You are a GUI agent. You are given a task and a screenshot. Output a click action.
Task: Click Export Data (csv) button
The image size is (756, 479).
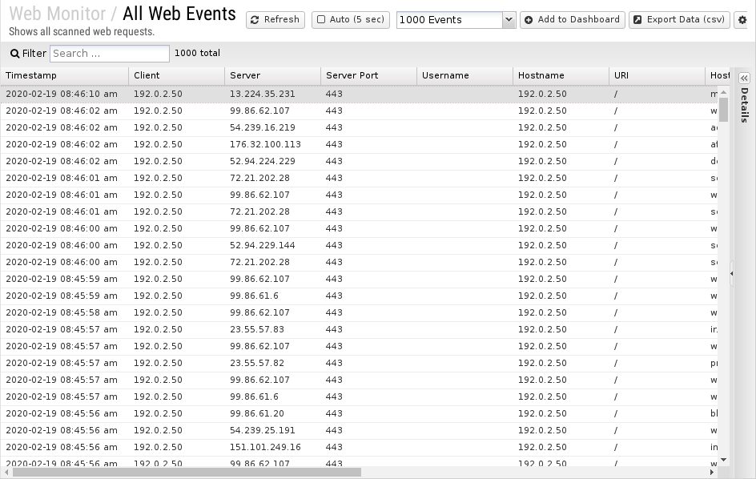[x=679, y=20]
